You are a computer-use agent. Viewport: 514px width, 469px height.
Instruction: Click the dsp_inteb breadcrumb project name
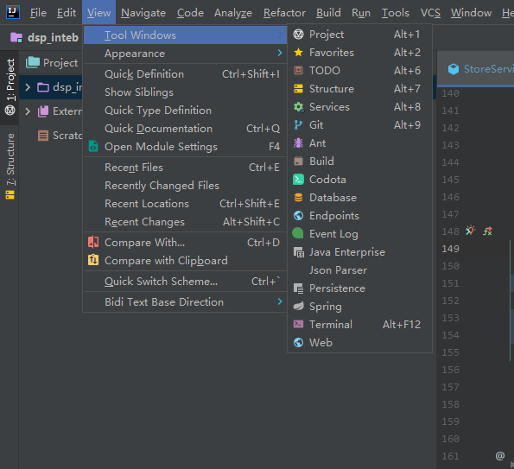coord(53,37)
